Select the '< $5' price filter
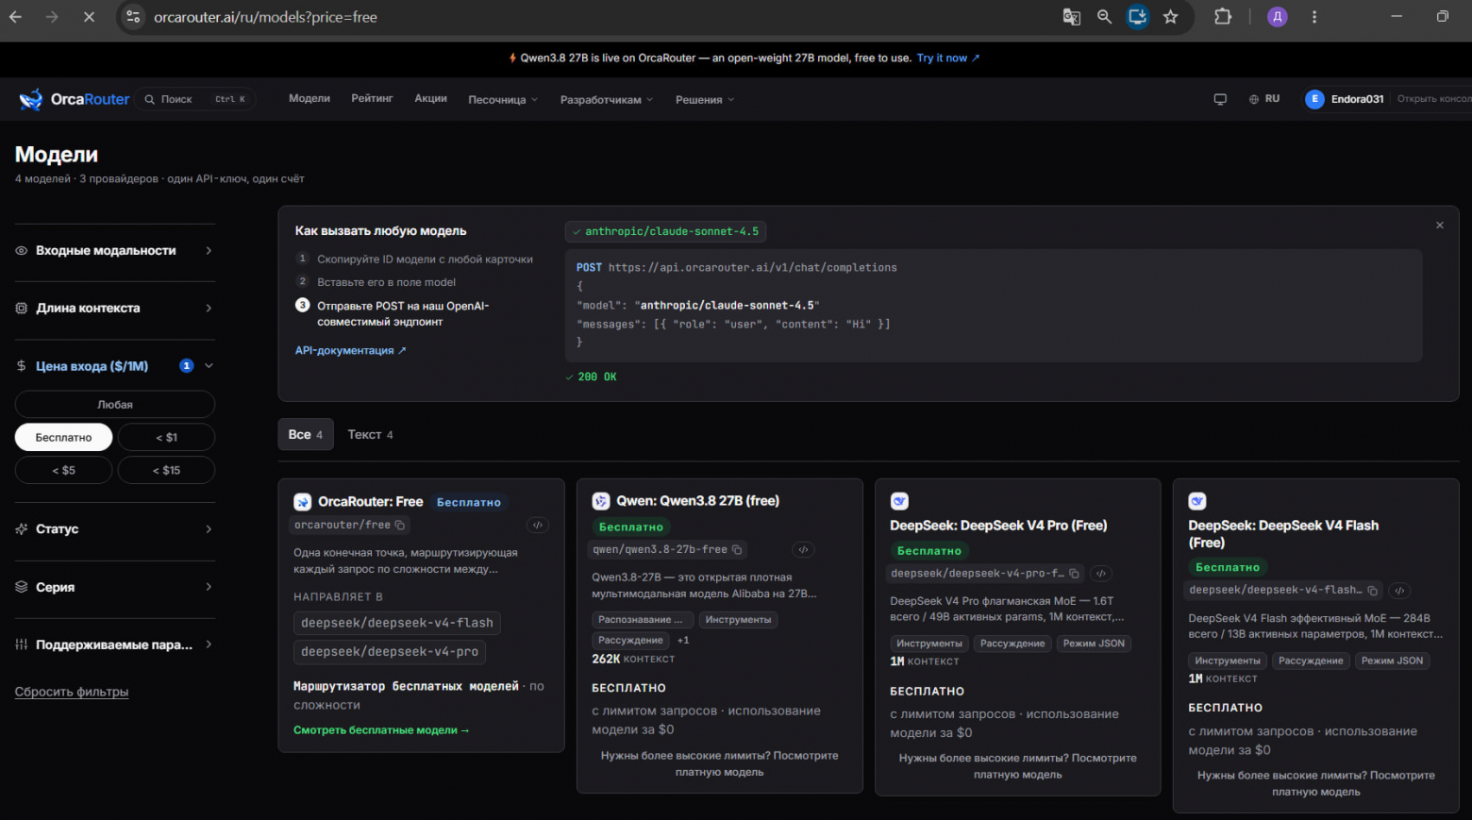1472x820 pixels. [x=64, y=470]
